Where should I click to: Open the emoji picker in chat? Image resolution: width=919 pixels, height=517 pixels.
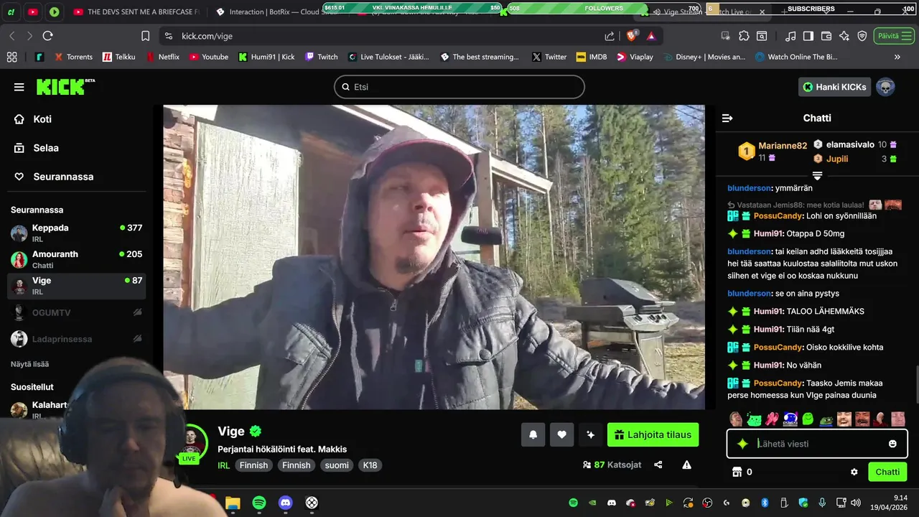(x=892, y=444)
